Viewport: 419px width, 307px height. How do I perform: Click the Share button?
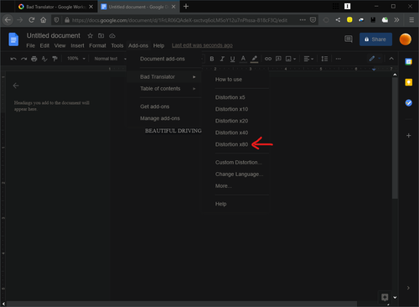[375, 39]
